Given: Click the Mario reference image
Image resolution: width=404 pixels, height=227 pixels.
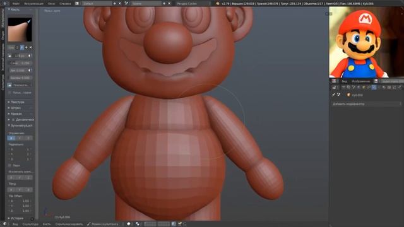Looking at the screenshot, I should pyautogui.click(x=366, y=42).
